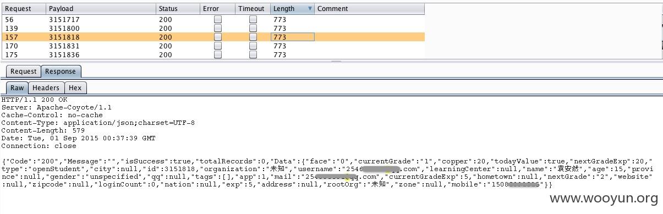Click the Server: Apache-Coyote/1.1 header line

pos(57,107)
